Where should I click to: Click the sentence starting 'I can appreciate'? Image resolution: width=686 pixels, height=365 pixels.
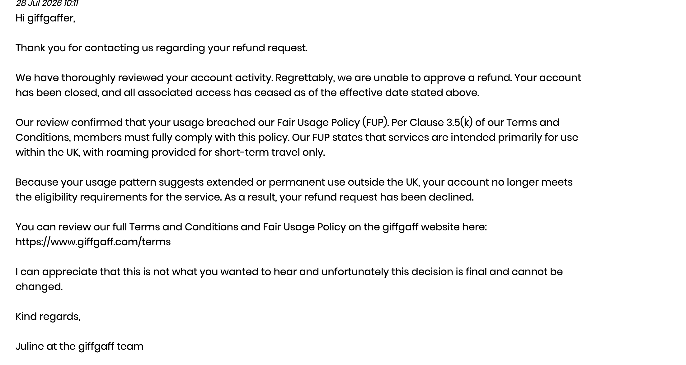(289, 272)
